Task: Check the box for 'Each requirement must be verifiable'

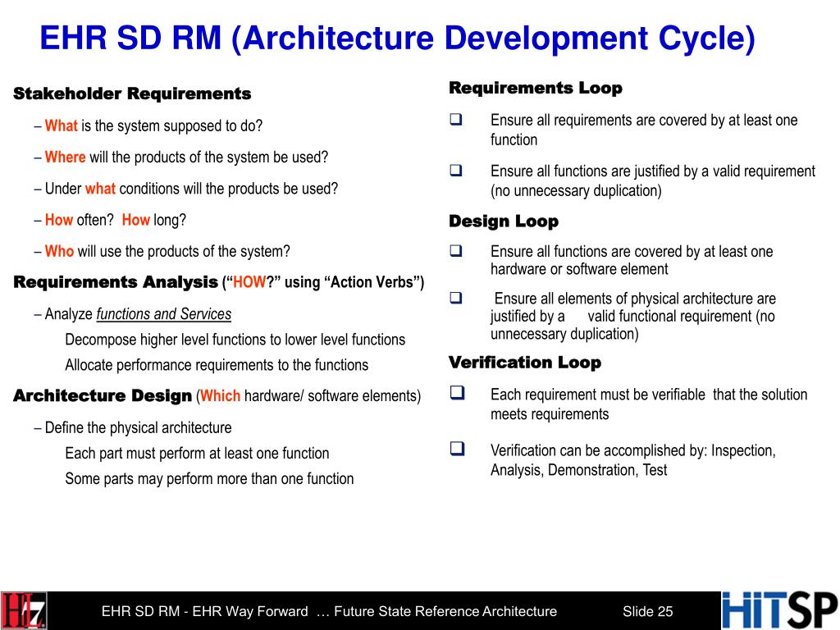Action: (457, 393)
